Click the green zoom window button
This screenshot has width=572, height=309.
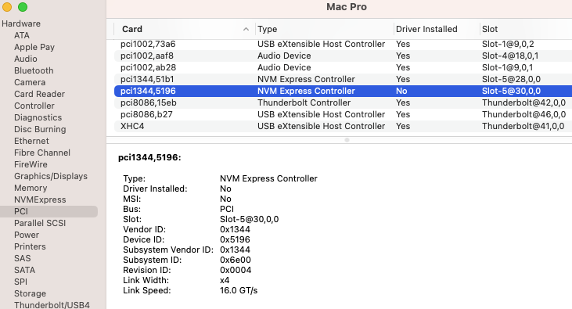(x=23, y=7)
